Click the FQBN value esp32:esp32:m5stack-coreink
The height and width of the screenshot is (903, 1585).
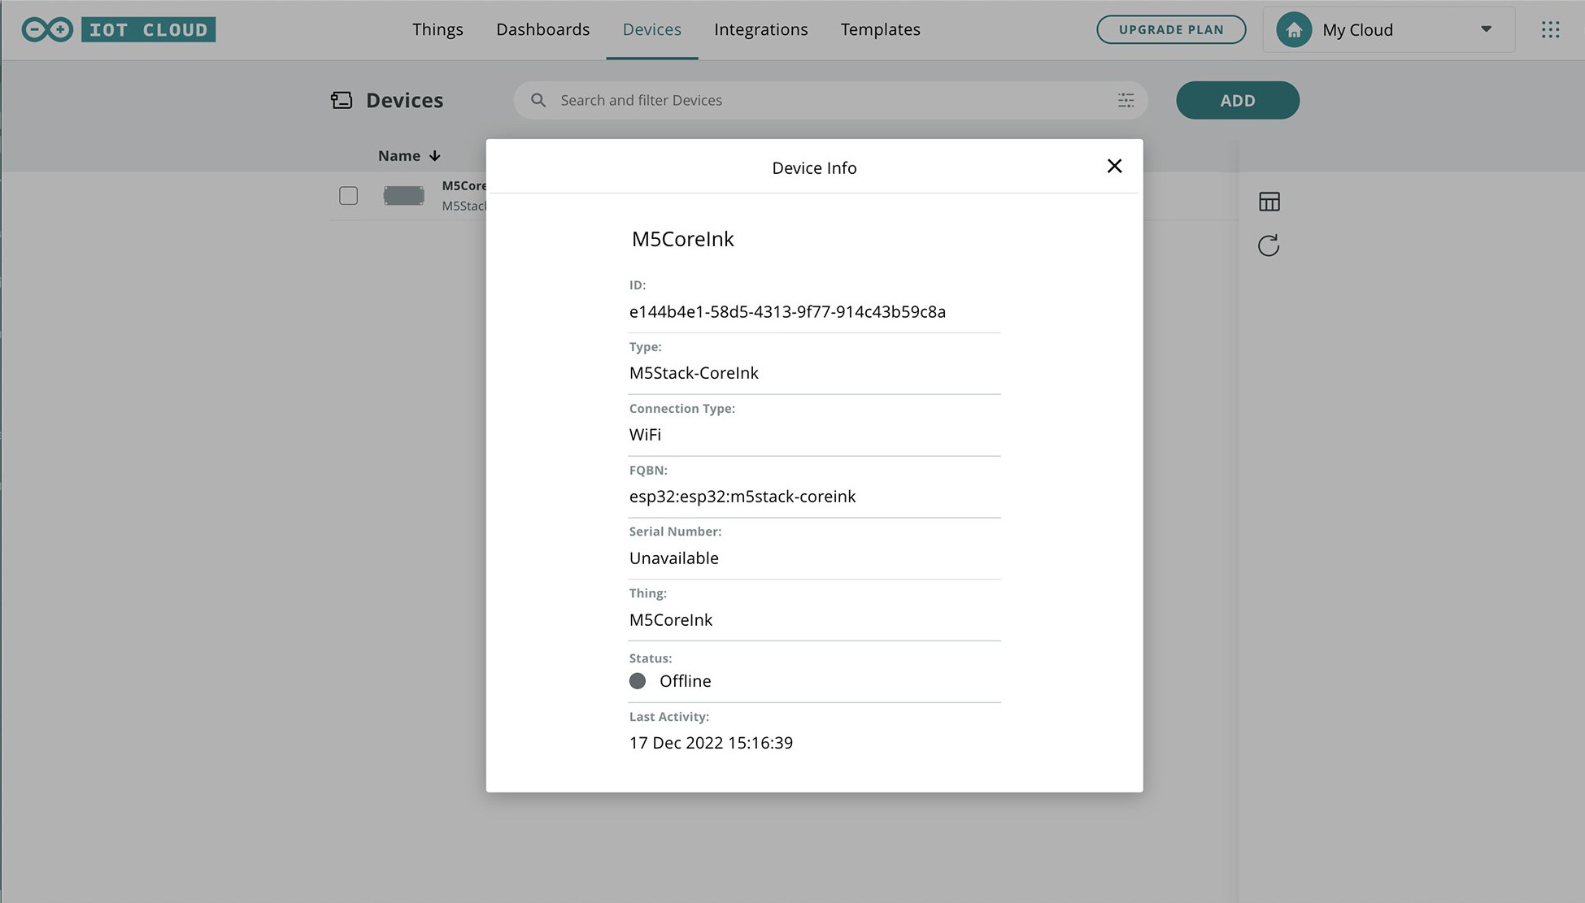(742, 497)
